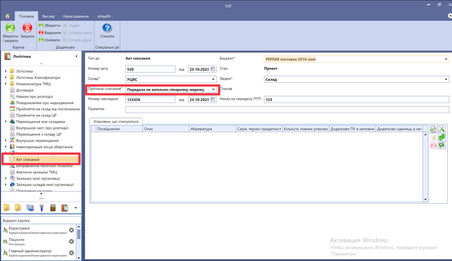This screenshot has width=452, height=261.
Task: Click the add document green-plus icon
Action: [x=433, y=129]
